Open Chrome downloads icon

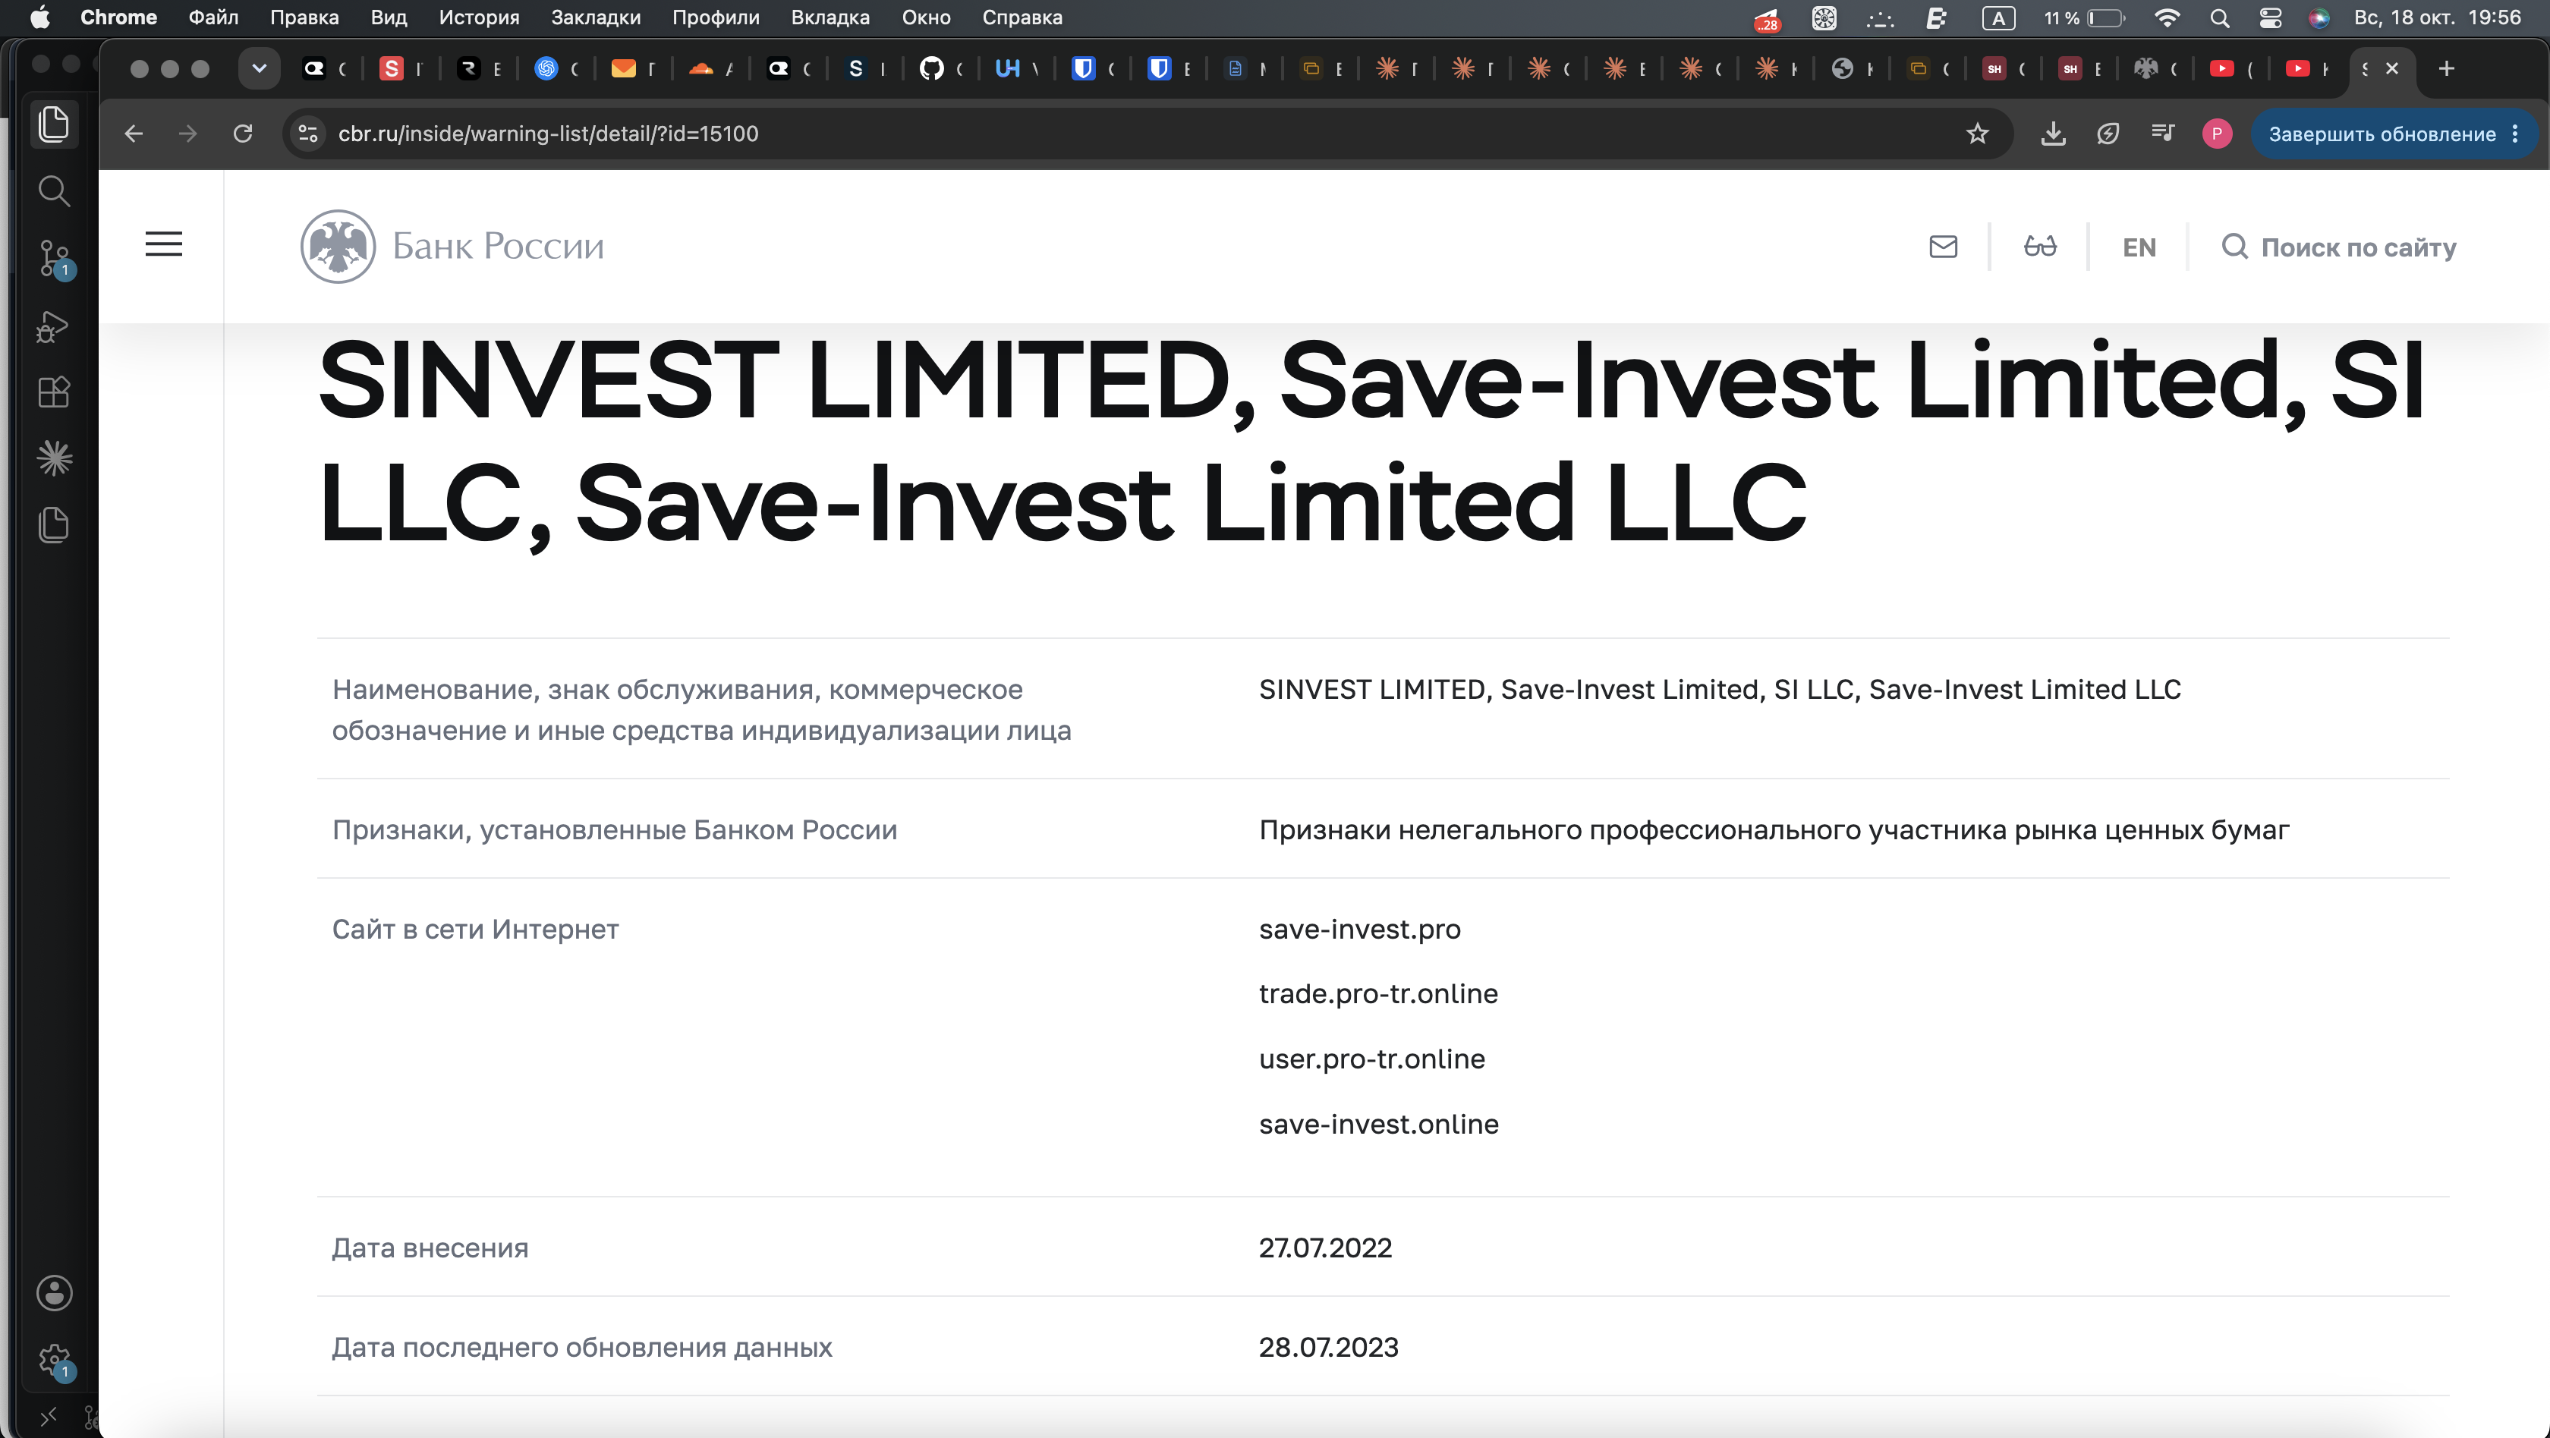[2053, 134]
